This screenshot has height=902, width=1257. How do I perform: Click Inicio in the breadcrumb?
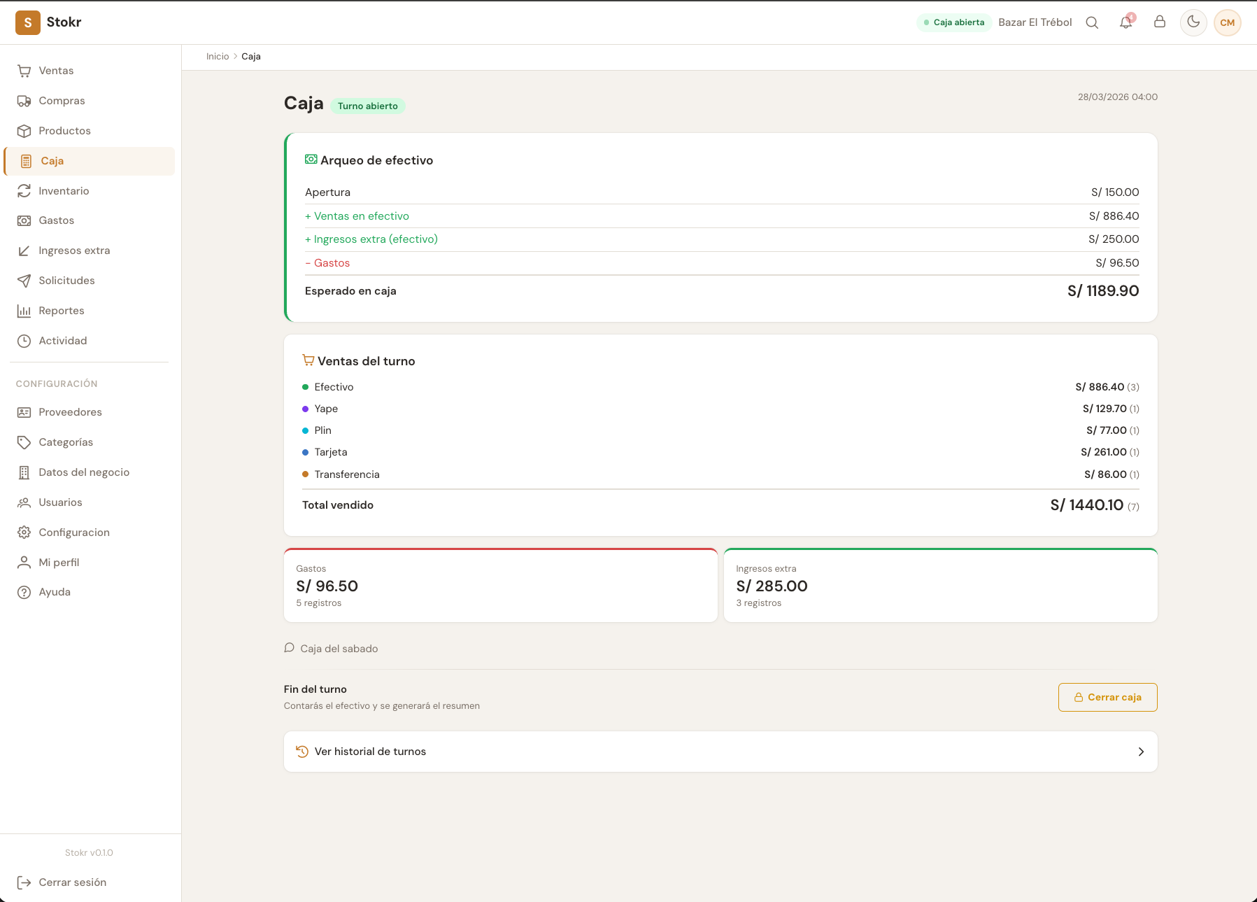(218, 57)
